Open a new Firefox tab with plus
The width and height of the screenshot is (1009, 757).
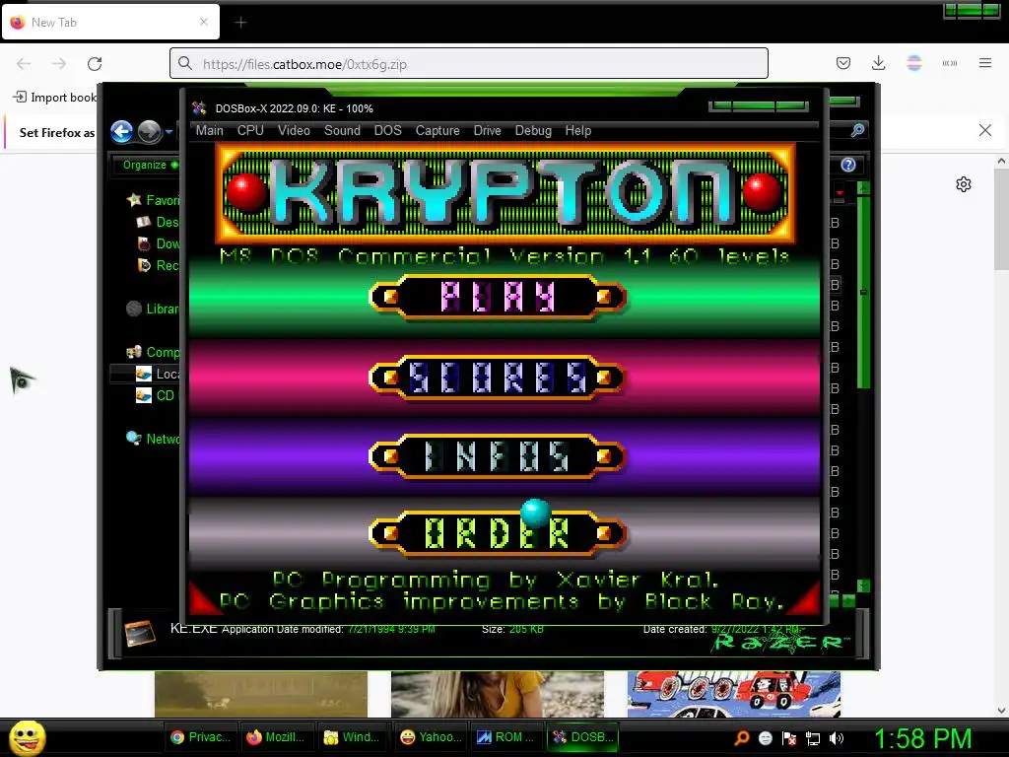pyautogui.click(x=240, y=23)
